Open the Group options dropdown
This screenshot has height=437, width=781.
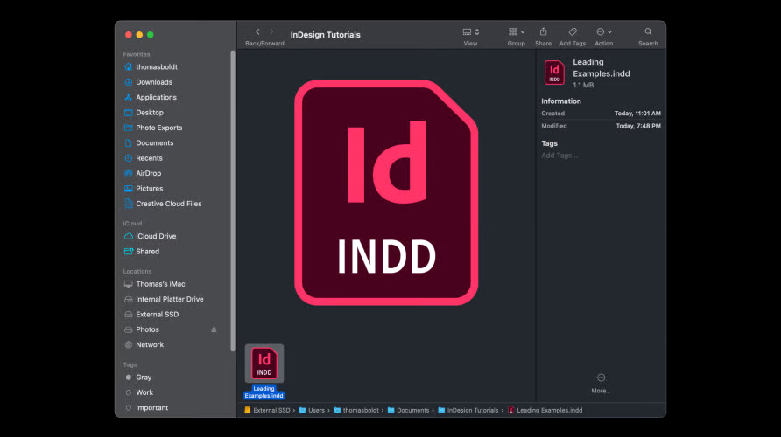pos(517,31)
